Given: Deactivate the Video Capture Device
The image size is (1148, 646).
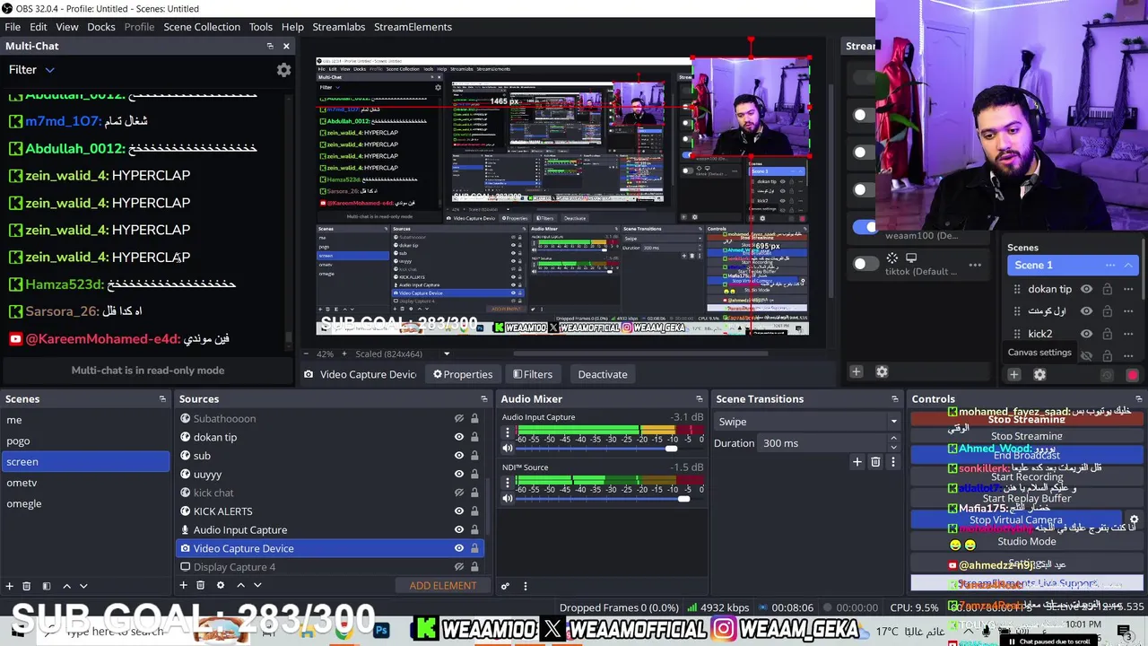Looking at the screenshot, I should click(603, 374).
